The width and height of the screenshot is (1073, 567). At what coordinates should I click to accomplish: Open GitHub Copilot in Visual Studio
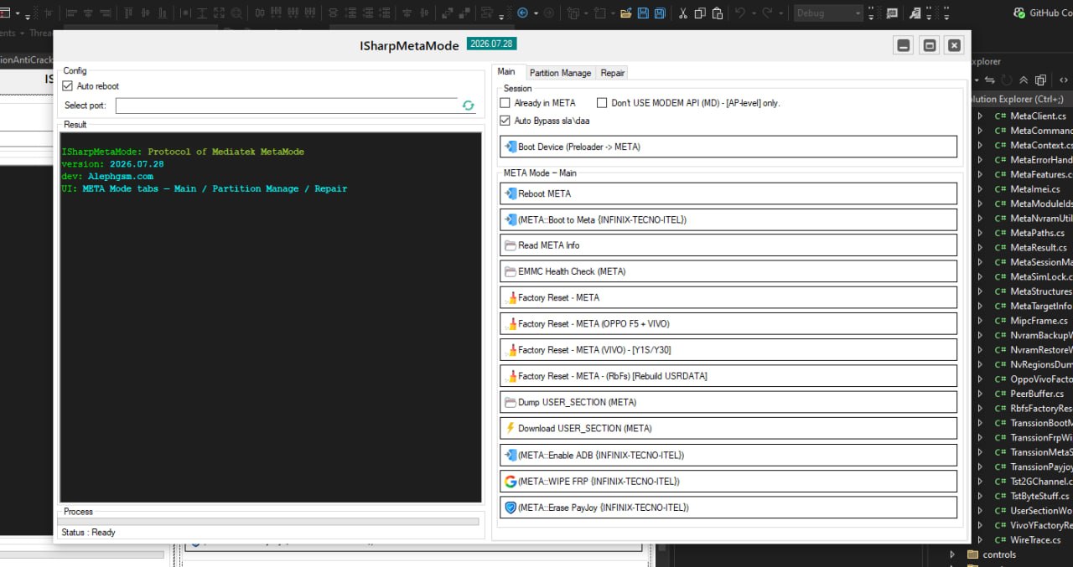point(1042,13)
